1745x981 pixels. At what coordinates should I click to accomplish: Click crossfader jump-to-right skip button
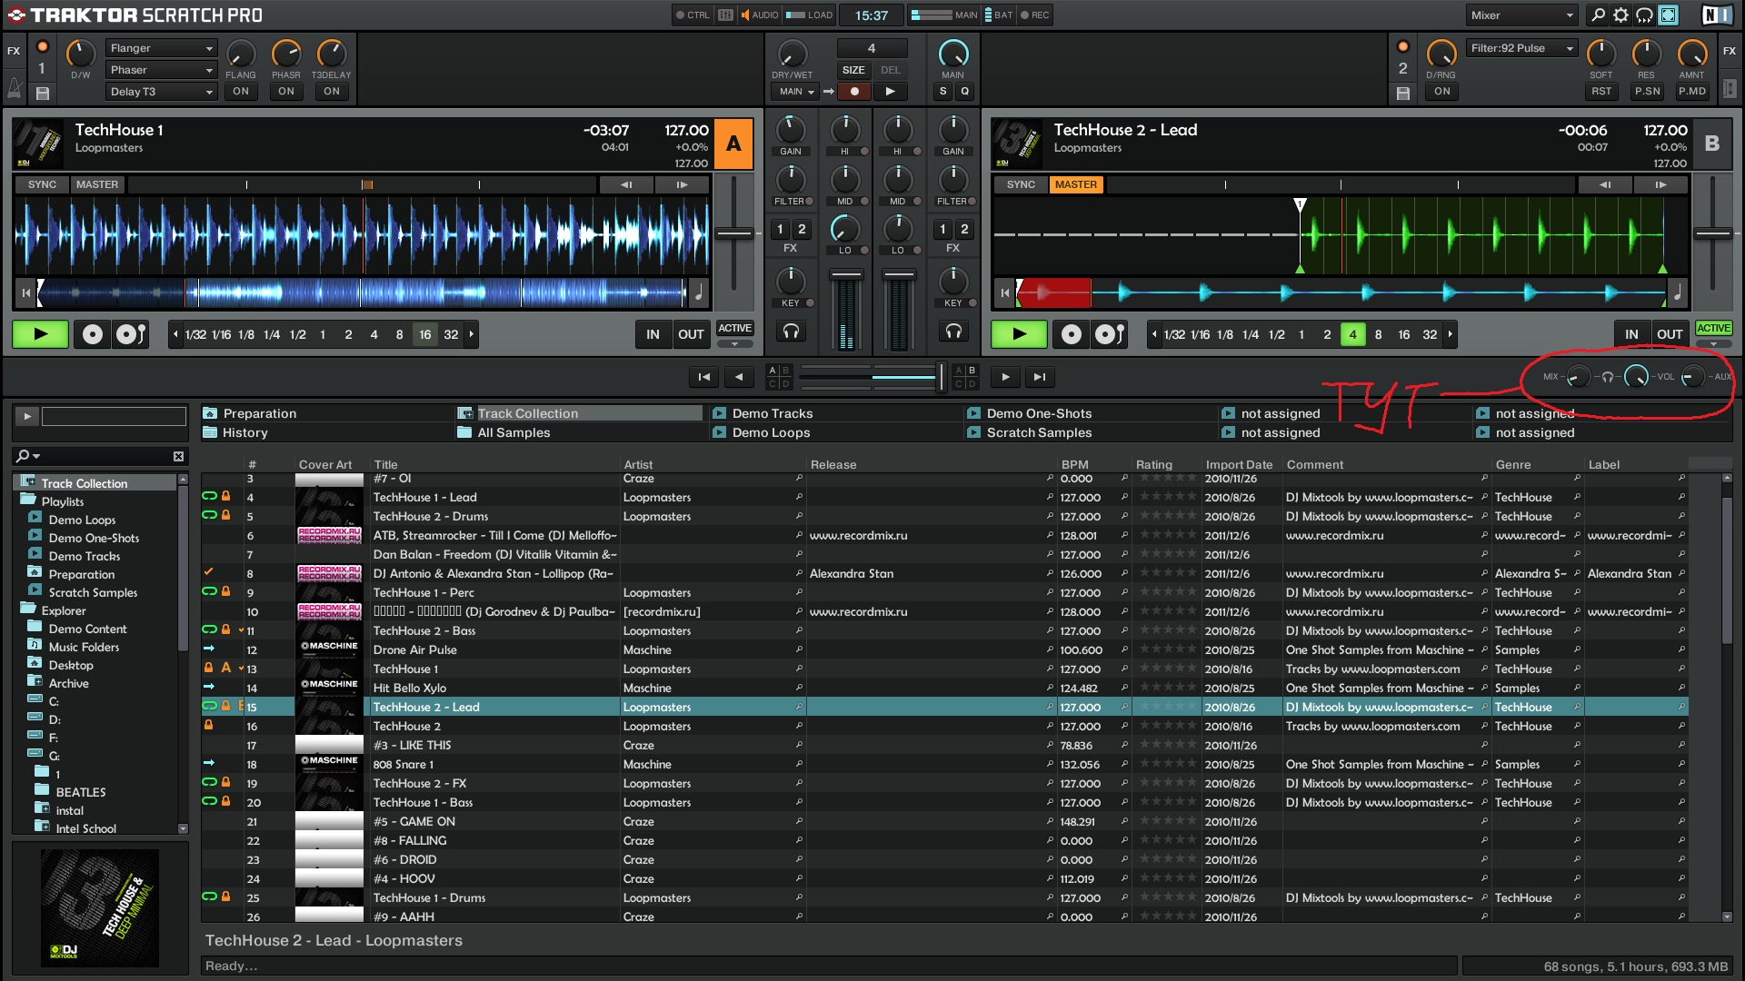click(x=1040, y=377)
